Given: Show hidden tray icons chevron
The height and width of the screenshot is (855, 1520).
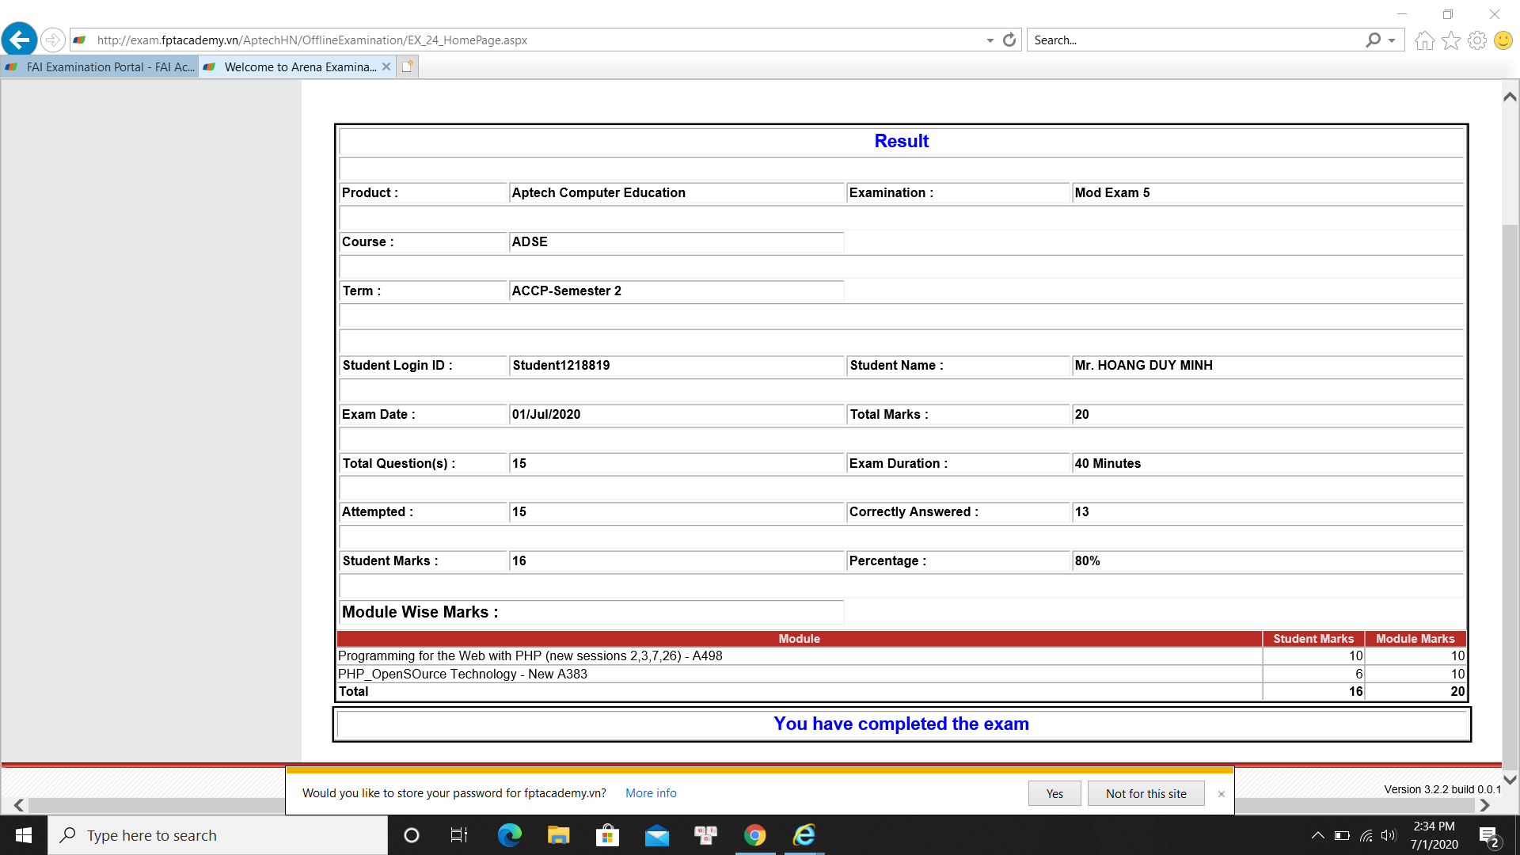Looking at the screenshot, I should point(1317,835).
